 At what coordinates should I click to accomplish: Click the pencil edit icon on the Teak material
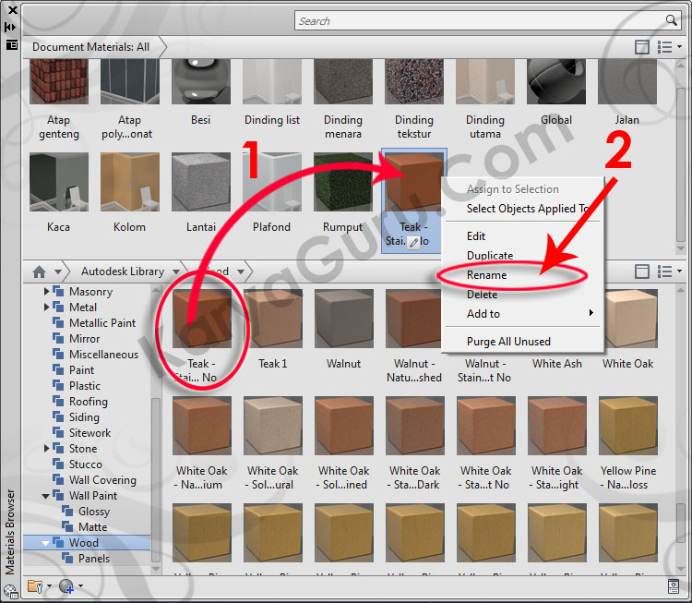coord(413,242)
